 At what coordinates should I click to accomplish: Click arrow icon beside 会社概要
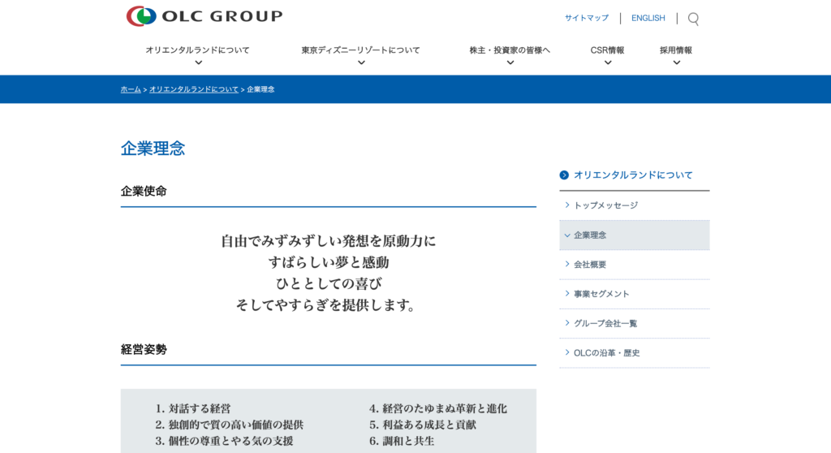tap(567, 264)
